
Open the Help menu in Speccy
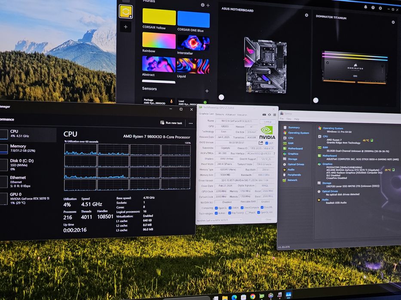tap(297, 119)
